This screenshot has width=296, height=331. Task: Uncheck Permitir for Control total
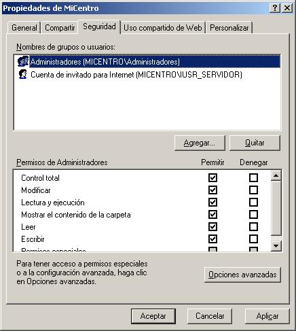click(x=212, y=178)
